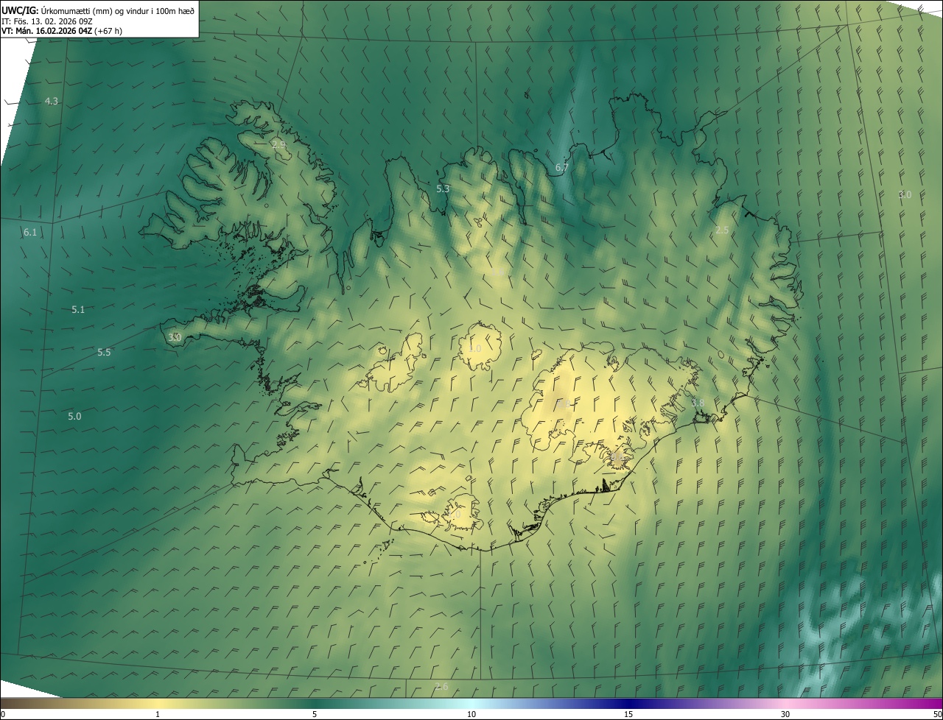Click the 5.0 value off the west coast
The height and width of the screenshot is (720, 943).
pyautogui.click(x=74, y=416)
